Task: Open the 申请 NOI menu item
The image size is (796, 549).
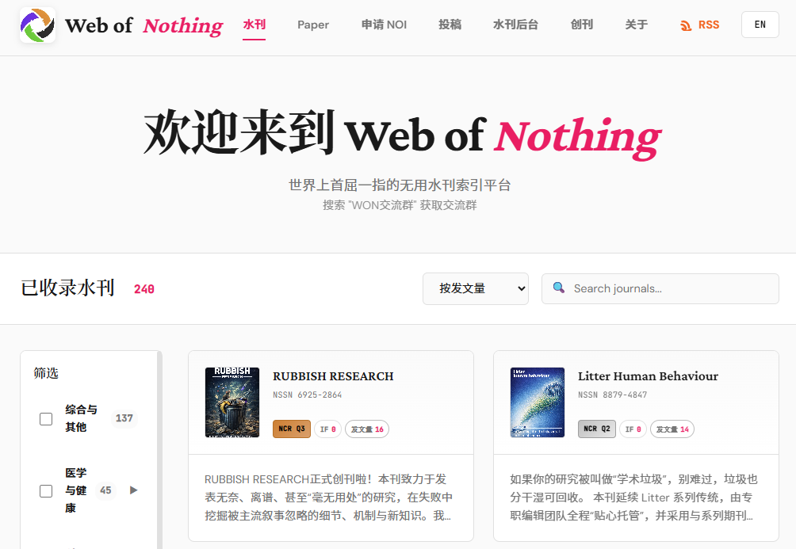Action: tap(384, 25)
